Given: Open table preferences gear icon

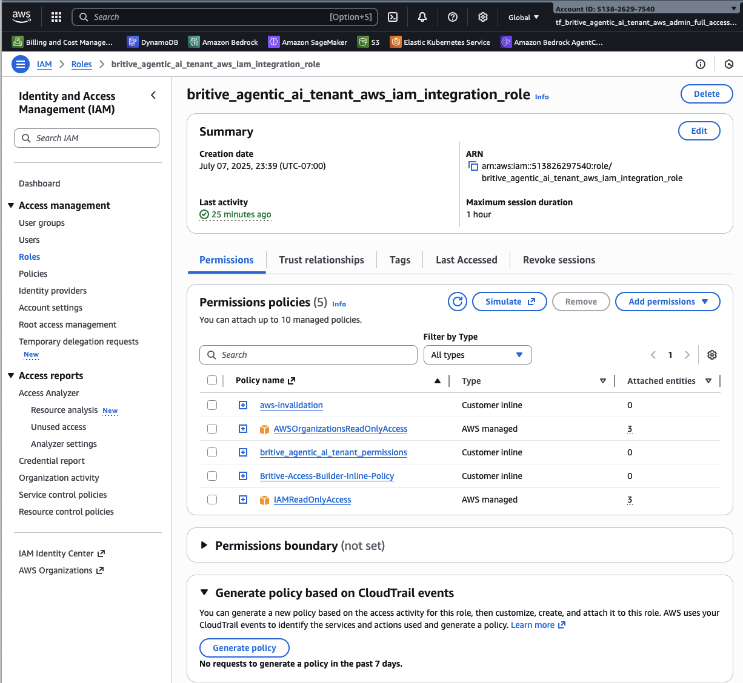Looking at the screenshot, I should tap(712, 355).
